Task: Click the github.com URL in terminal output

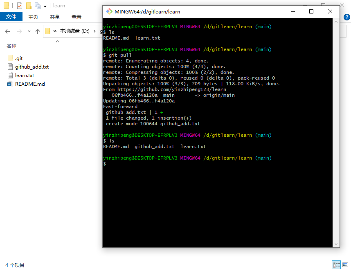Action: coord(172,89)
